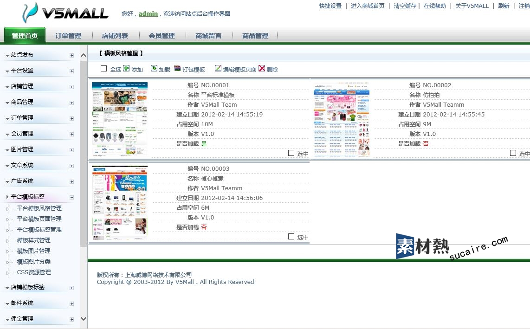Click the template name 平台标准模板
The height and width of the screenshot is (329, 530).
point(218,95)
